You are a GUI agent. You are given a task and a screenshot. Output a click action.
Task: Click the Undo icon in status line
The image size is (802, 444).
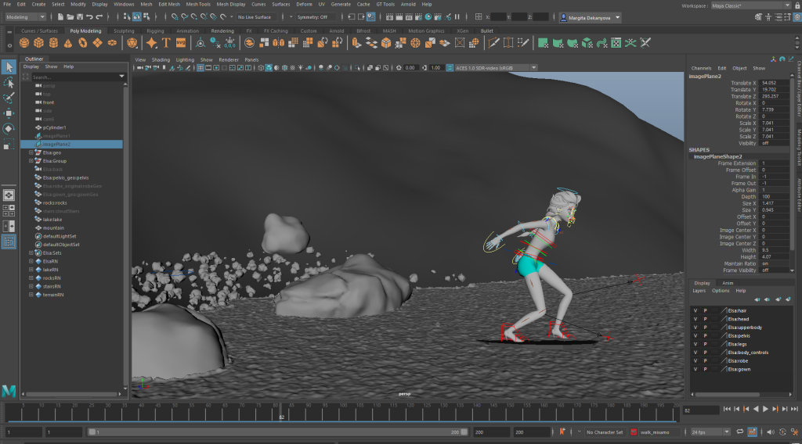89,17
